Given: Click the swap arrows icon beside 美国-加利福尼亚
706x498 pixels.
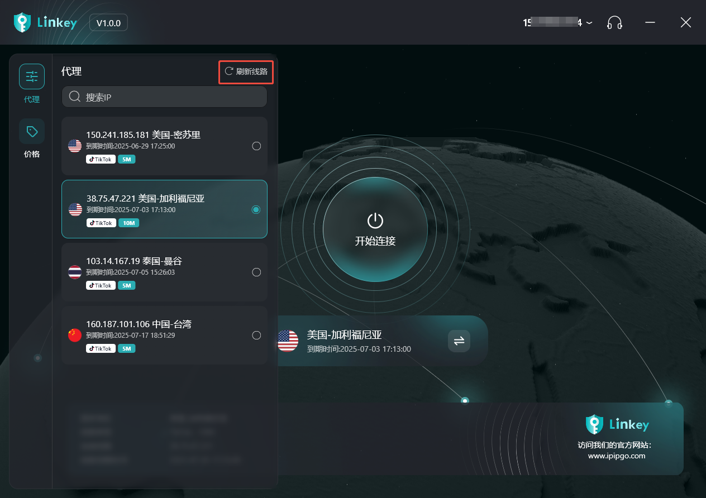Looking at the screenshot, I should [x=459, y=341].
